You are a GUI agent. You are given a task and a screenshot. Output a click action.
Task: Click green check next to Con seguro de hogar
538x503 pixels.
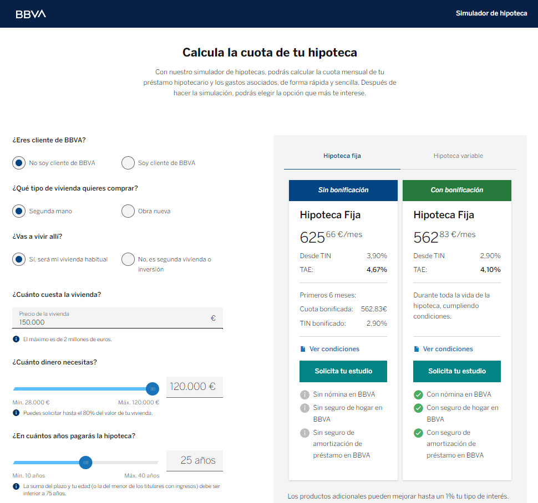pyautogui.click(x=418, y=408)
